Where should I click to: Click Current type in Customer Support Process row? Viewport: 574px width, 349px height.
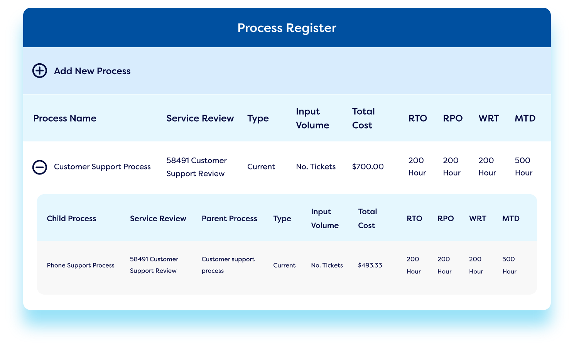(261, 167)
